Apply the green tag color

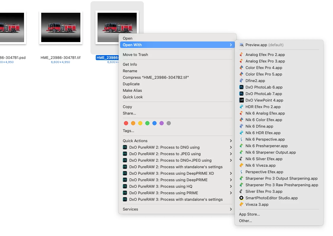(147, 123)
